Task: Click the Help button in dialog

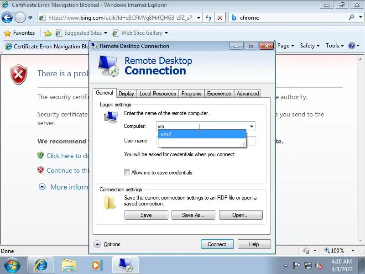Action: [x=254, y=244]
